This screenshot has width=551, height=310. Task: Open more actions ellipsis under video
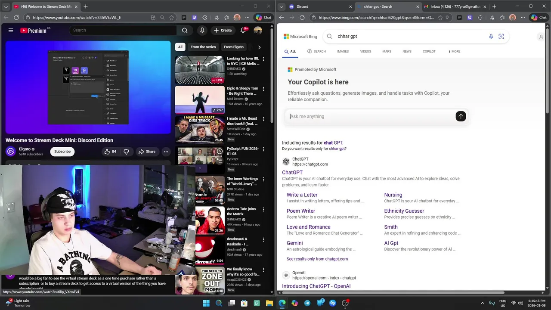coord(166,152)
